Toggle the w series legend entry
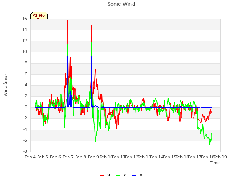Screen dimensions: 243x182 [137, 175]
